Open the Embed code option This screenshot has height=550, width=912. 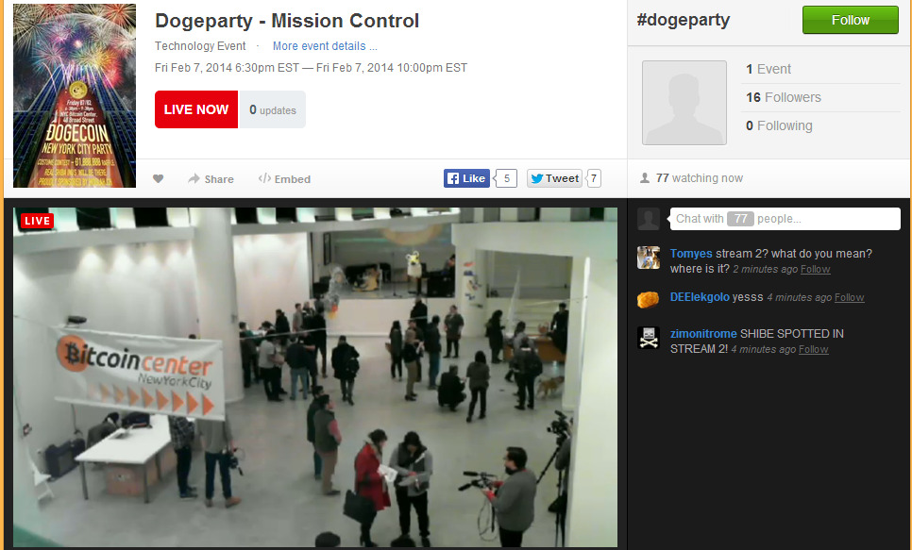(284, 178)
